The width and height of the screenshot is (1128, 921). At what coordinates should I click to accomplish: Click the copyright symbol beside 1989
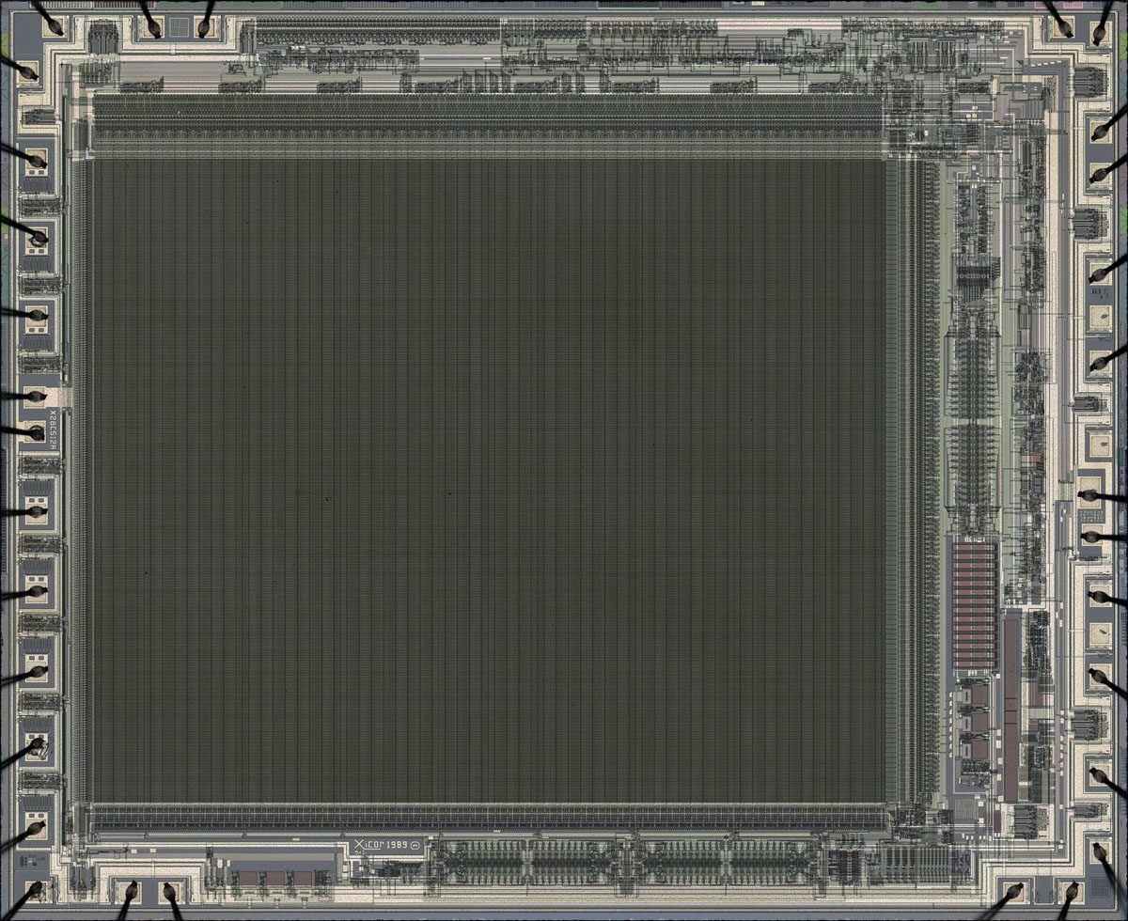pos(416,844)
